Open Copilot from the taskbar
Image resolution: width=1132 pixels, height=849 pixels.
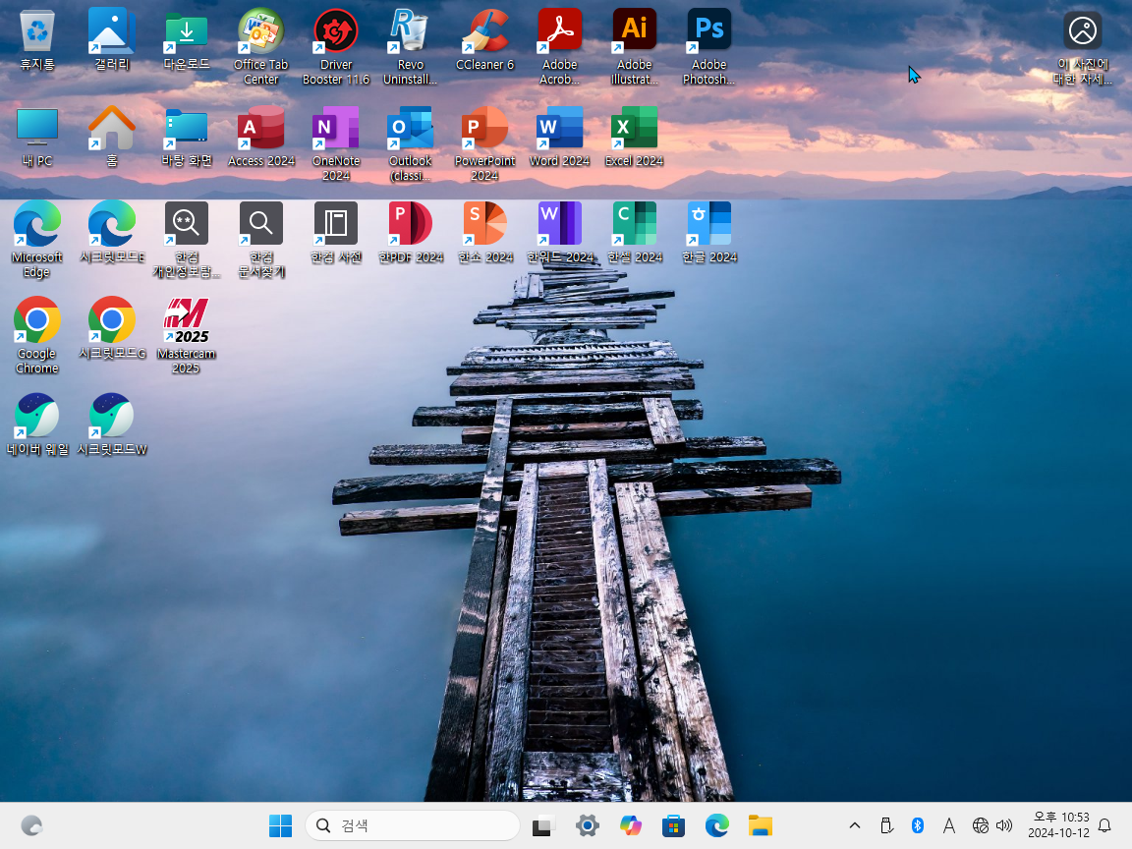point(630,825)
